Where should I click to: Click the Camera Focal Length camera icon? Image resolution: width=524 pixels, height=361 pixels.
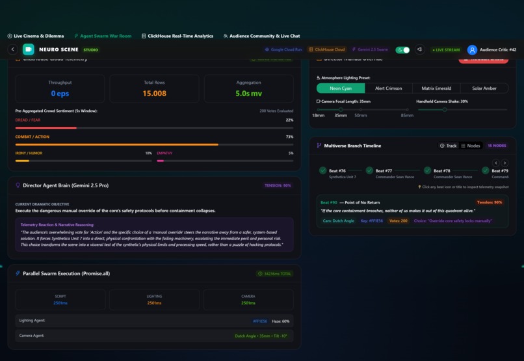[318, 101]
